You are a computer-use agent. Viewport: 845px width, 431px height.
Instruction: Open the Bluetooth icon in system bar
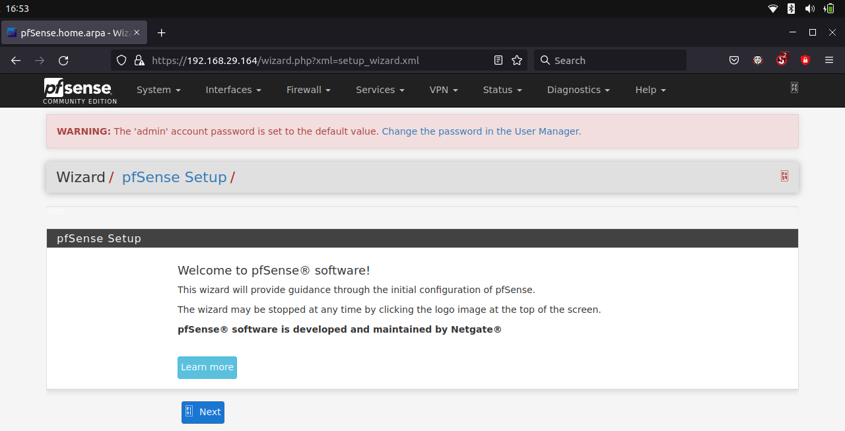click(x=791, y=9)
